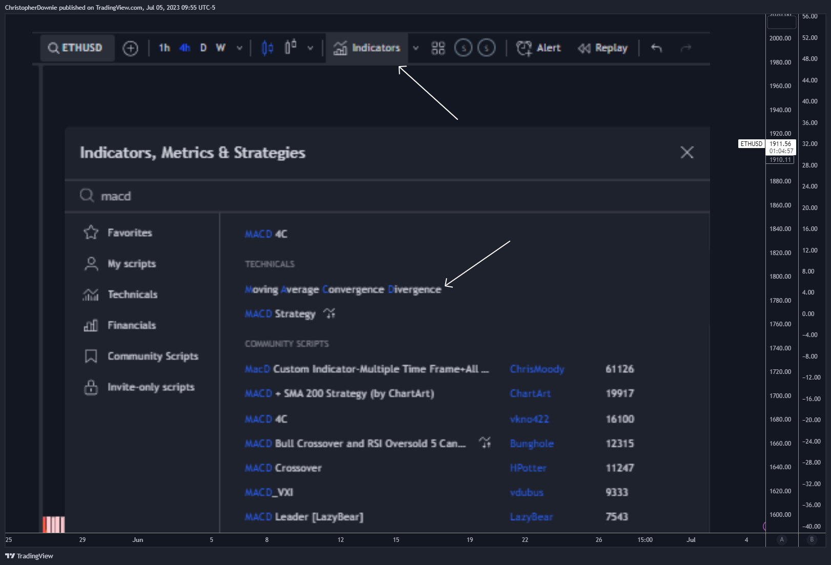
Task: Add MACD + SMA 200 Strategy by ChartArt
Action: pos(339,393)
